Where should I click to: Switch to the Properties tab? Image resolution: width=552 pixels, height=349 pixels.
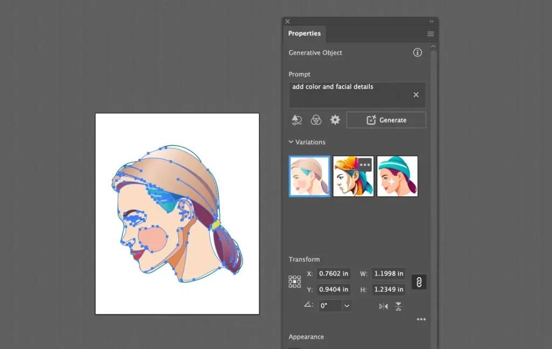click(x=304, y=33)
